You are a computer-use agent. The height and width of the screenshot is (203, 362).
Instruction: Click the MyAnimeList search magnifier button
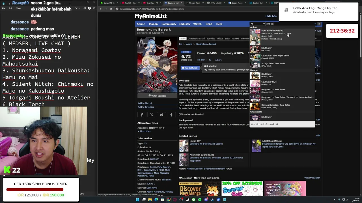[319, 24]
